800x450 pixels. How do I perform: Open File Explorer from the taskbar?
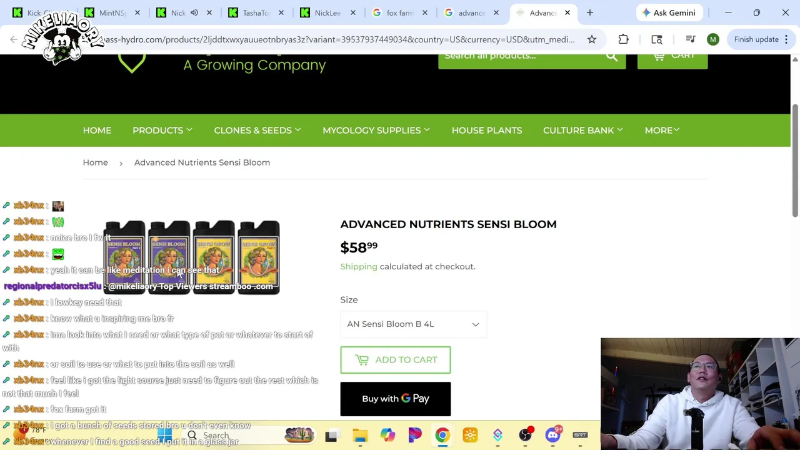(x=360, y=435)
